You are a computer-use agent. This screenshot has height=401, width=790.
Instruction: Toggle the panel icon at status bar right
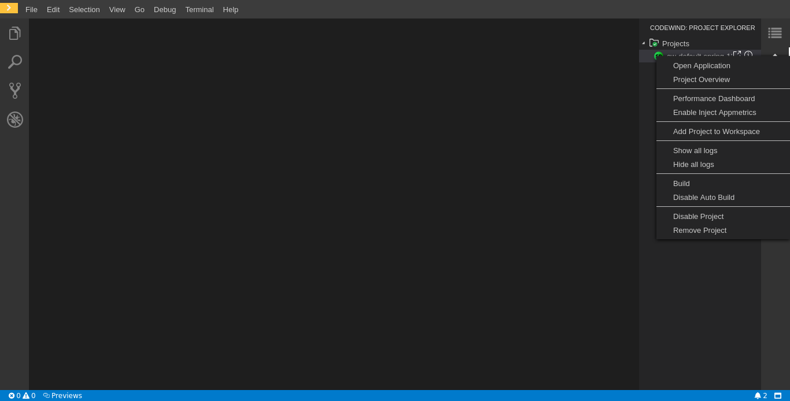(777, 396)
